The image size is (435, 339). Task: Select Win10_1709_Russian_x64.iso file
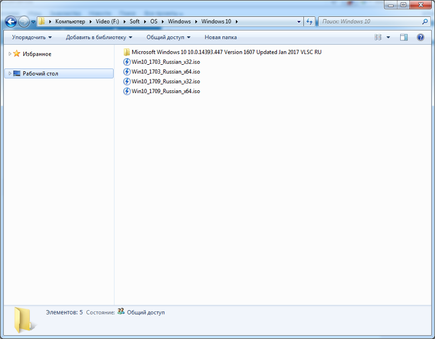pos(166,91)
